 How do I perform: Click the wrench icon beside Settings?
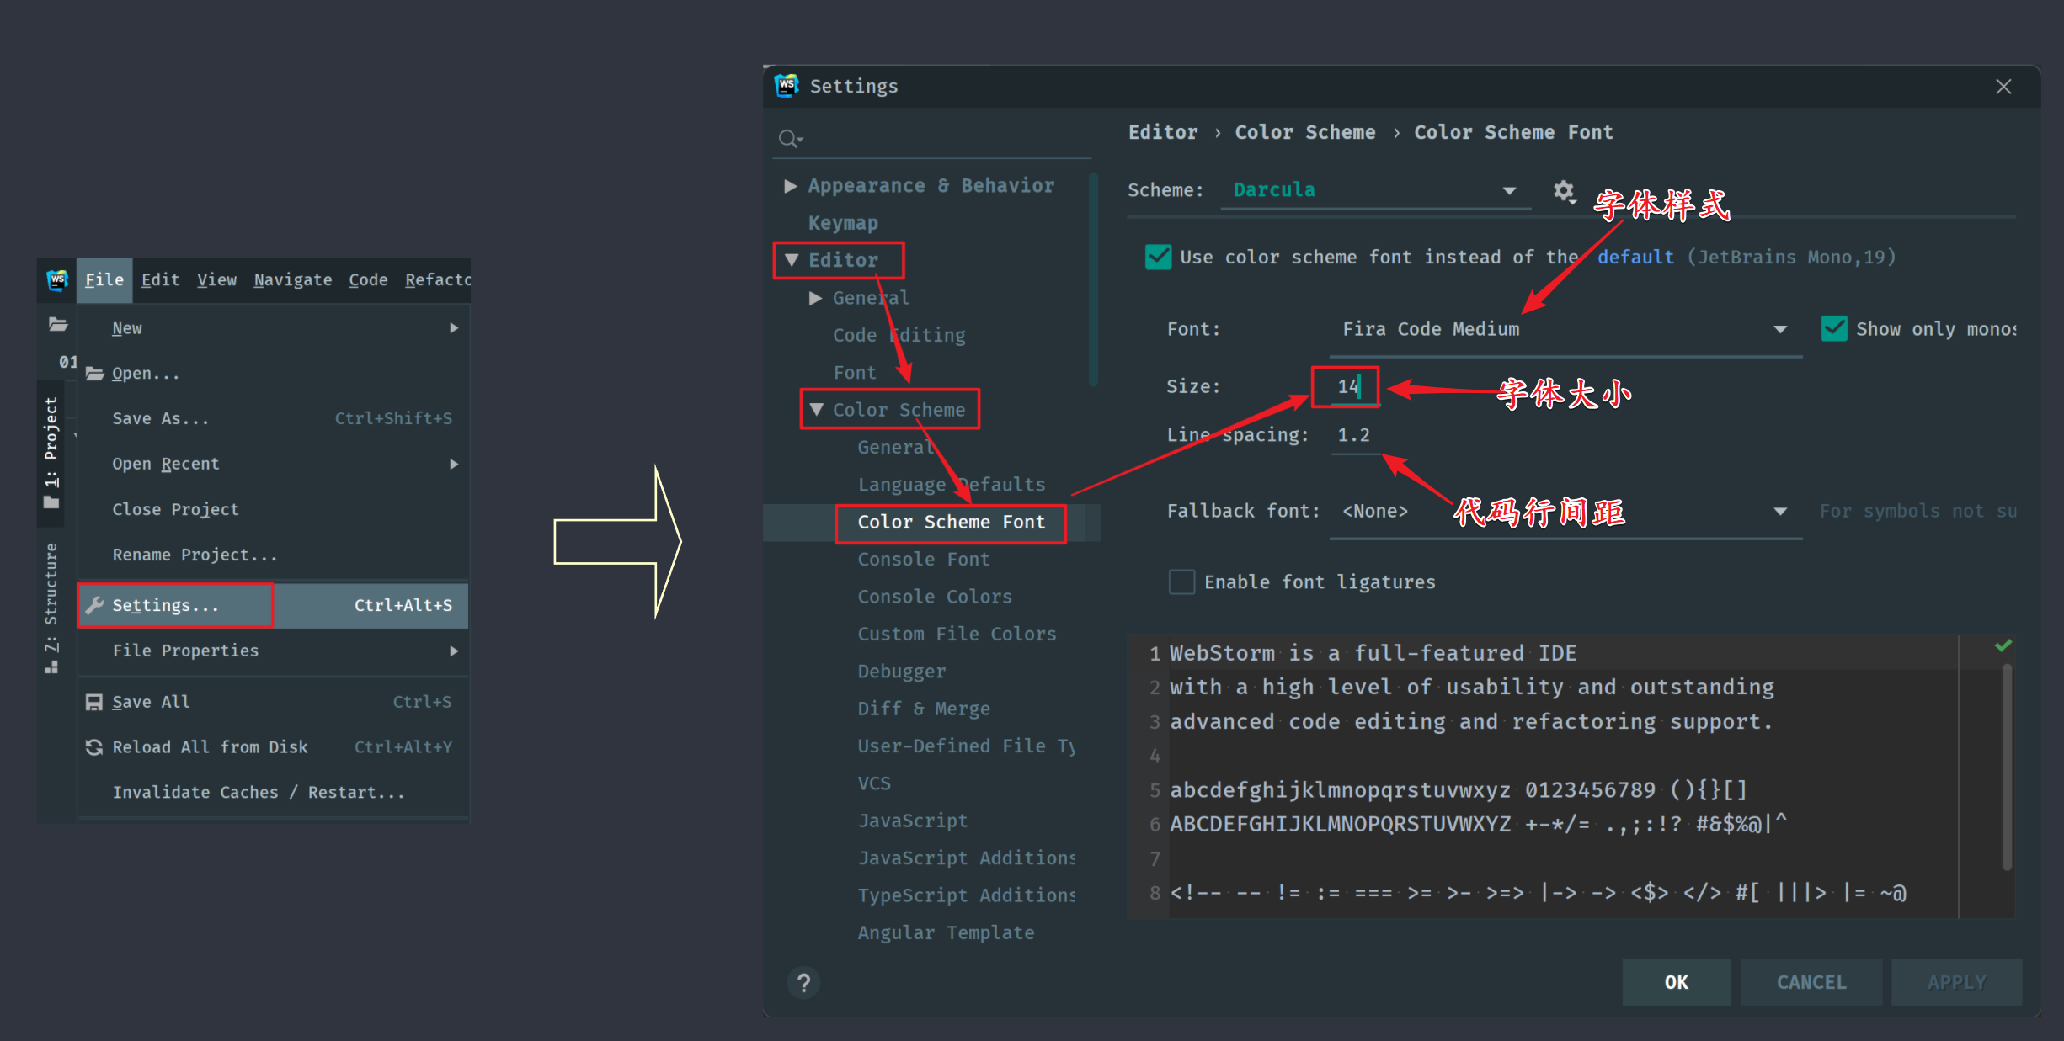94,605
